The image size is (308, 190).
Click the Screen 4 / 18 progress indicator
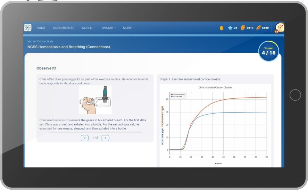268,51
